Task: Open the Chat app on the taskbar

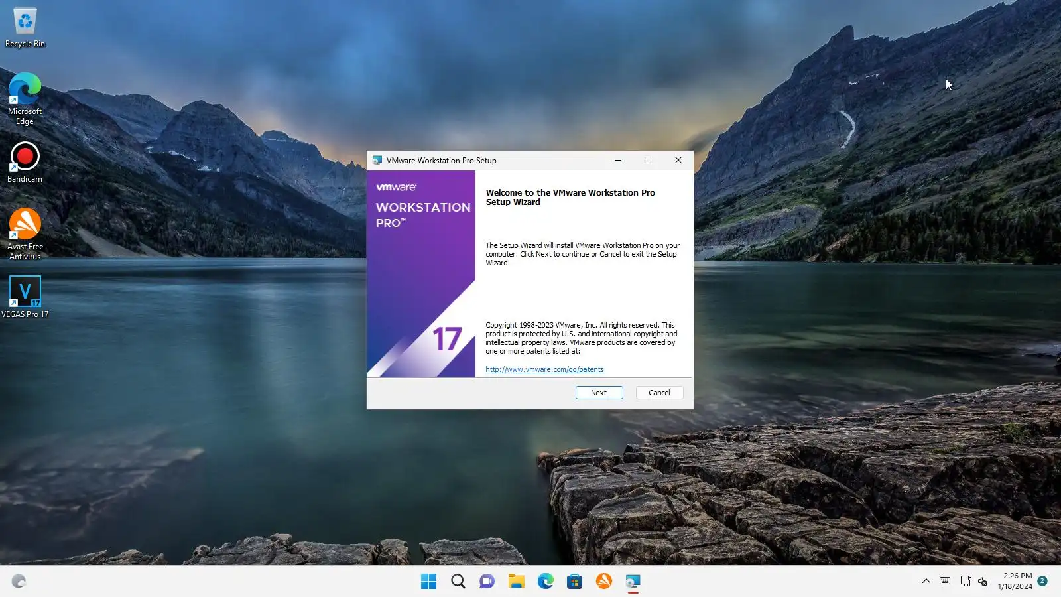Action: point(487,582)
